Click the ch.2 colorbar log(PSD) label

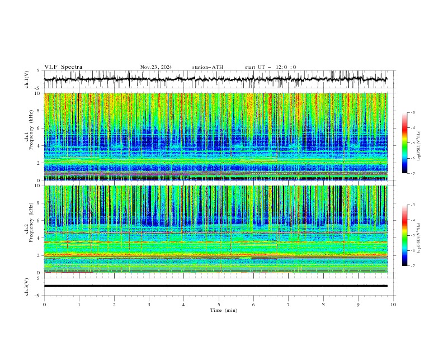click(418, 238)
